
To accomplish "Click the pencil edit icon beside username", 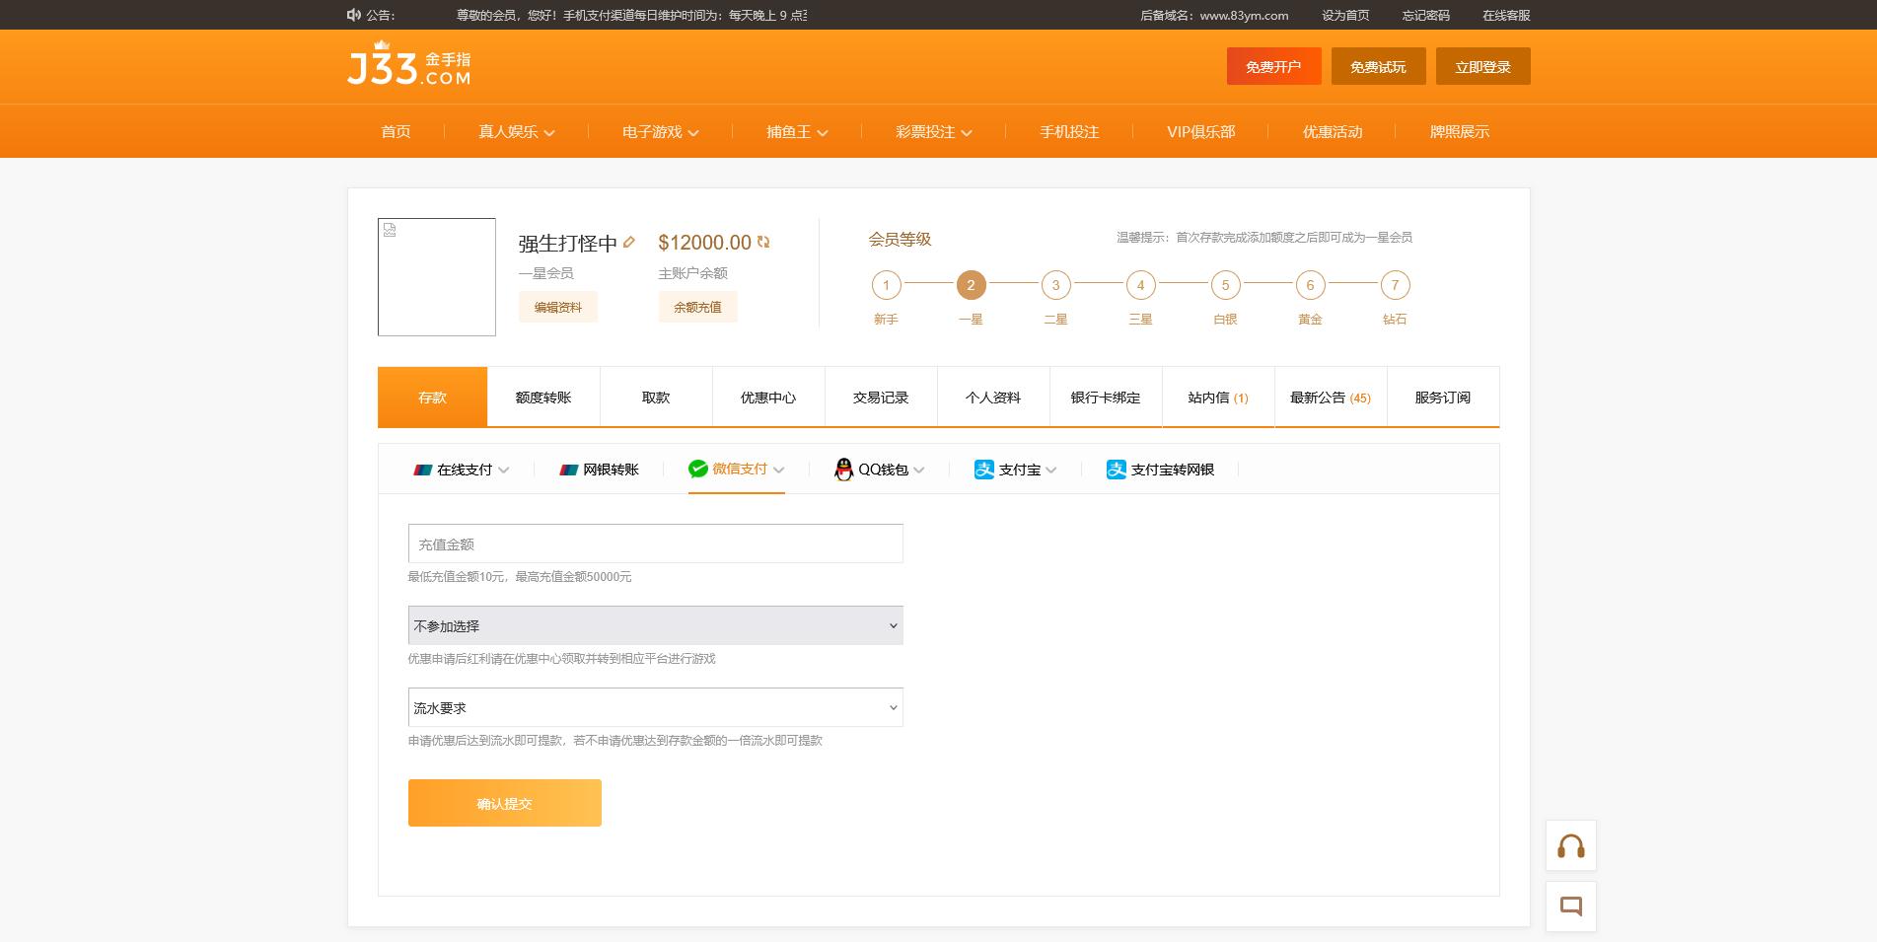I will click(629, 242).
